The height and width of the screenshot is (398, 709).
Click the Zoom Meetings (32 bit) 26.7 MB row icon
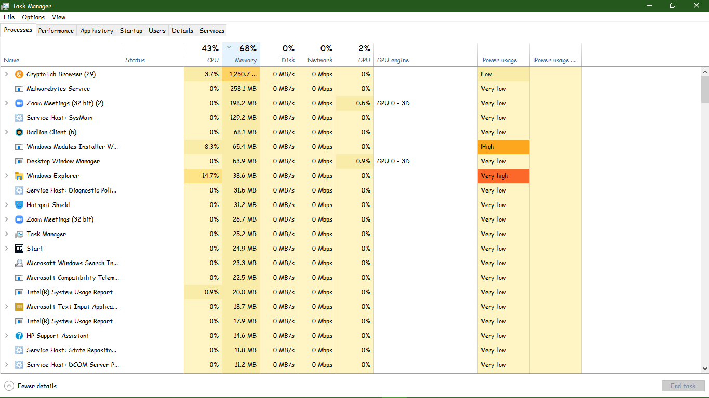point(19,219)
